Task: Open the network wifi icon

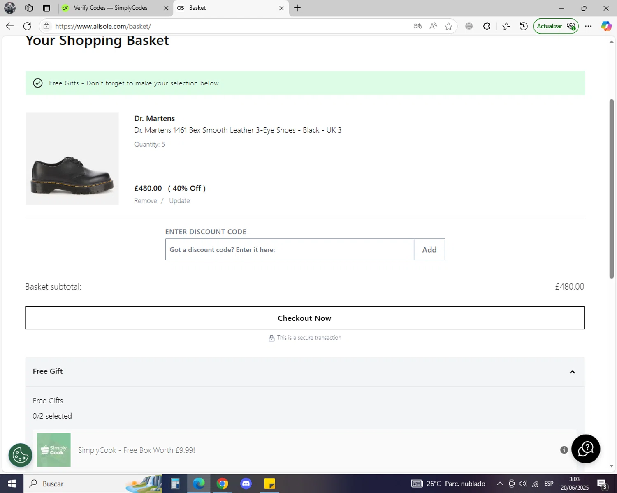Action: [535, 484]
